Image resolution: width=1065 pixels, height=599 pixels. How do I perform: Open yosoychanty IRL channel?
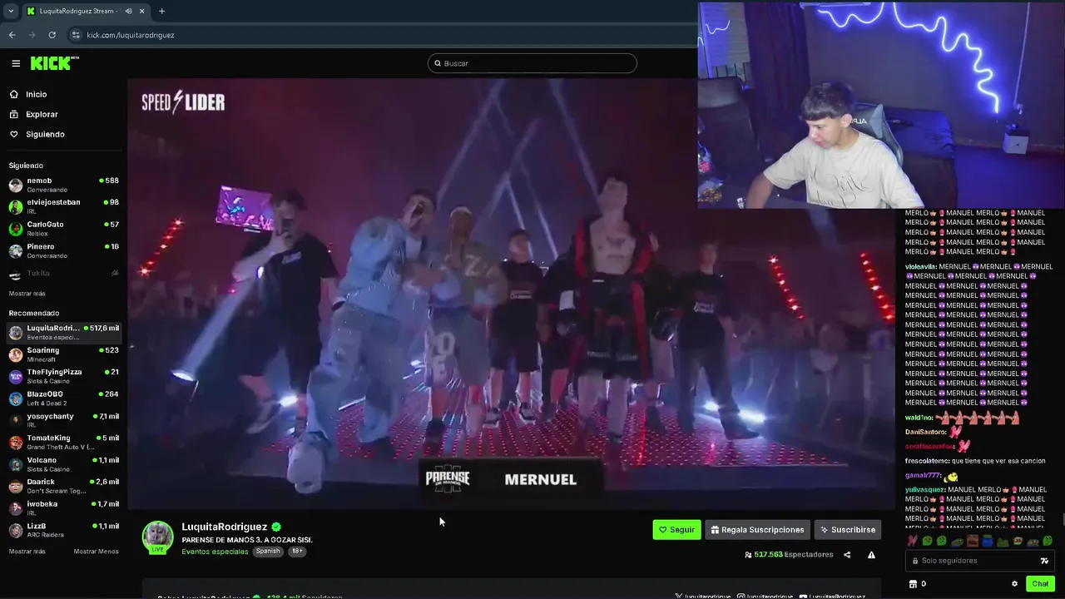coord(63,420)
